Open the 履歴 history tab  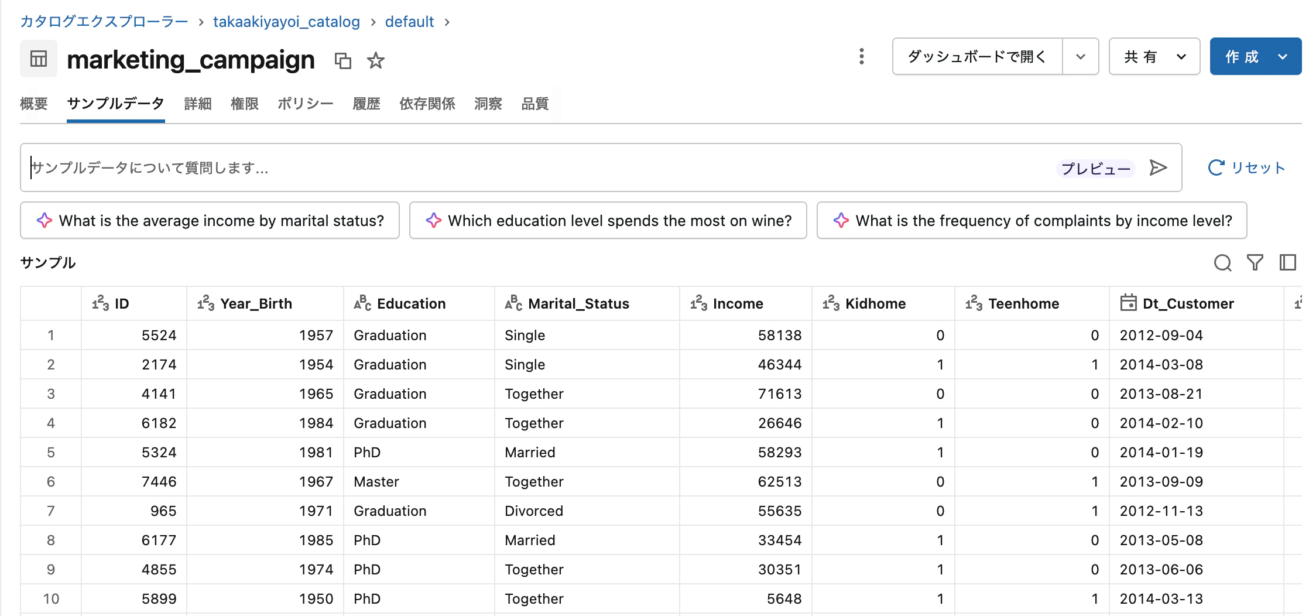pyautogui.click(x=366, y=104)
